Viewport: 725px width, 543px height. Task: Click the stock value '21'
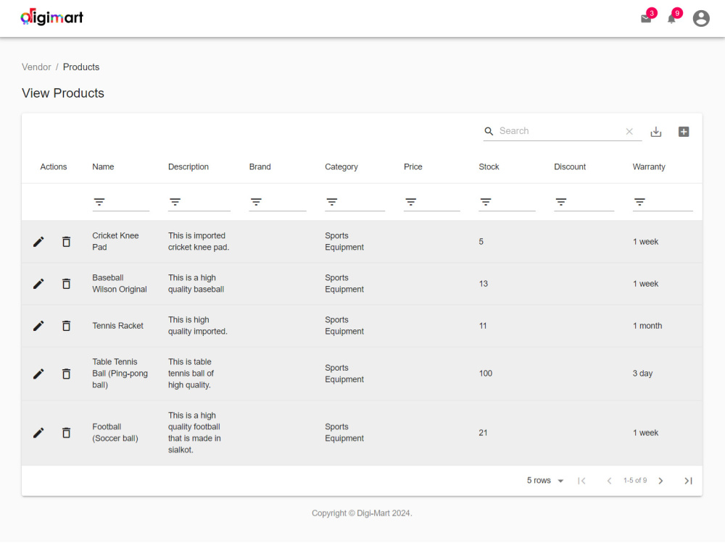[x=483, y=433]
